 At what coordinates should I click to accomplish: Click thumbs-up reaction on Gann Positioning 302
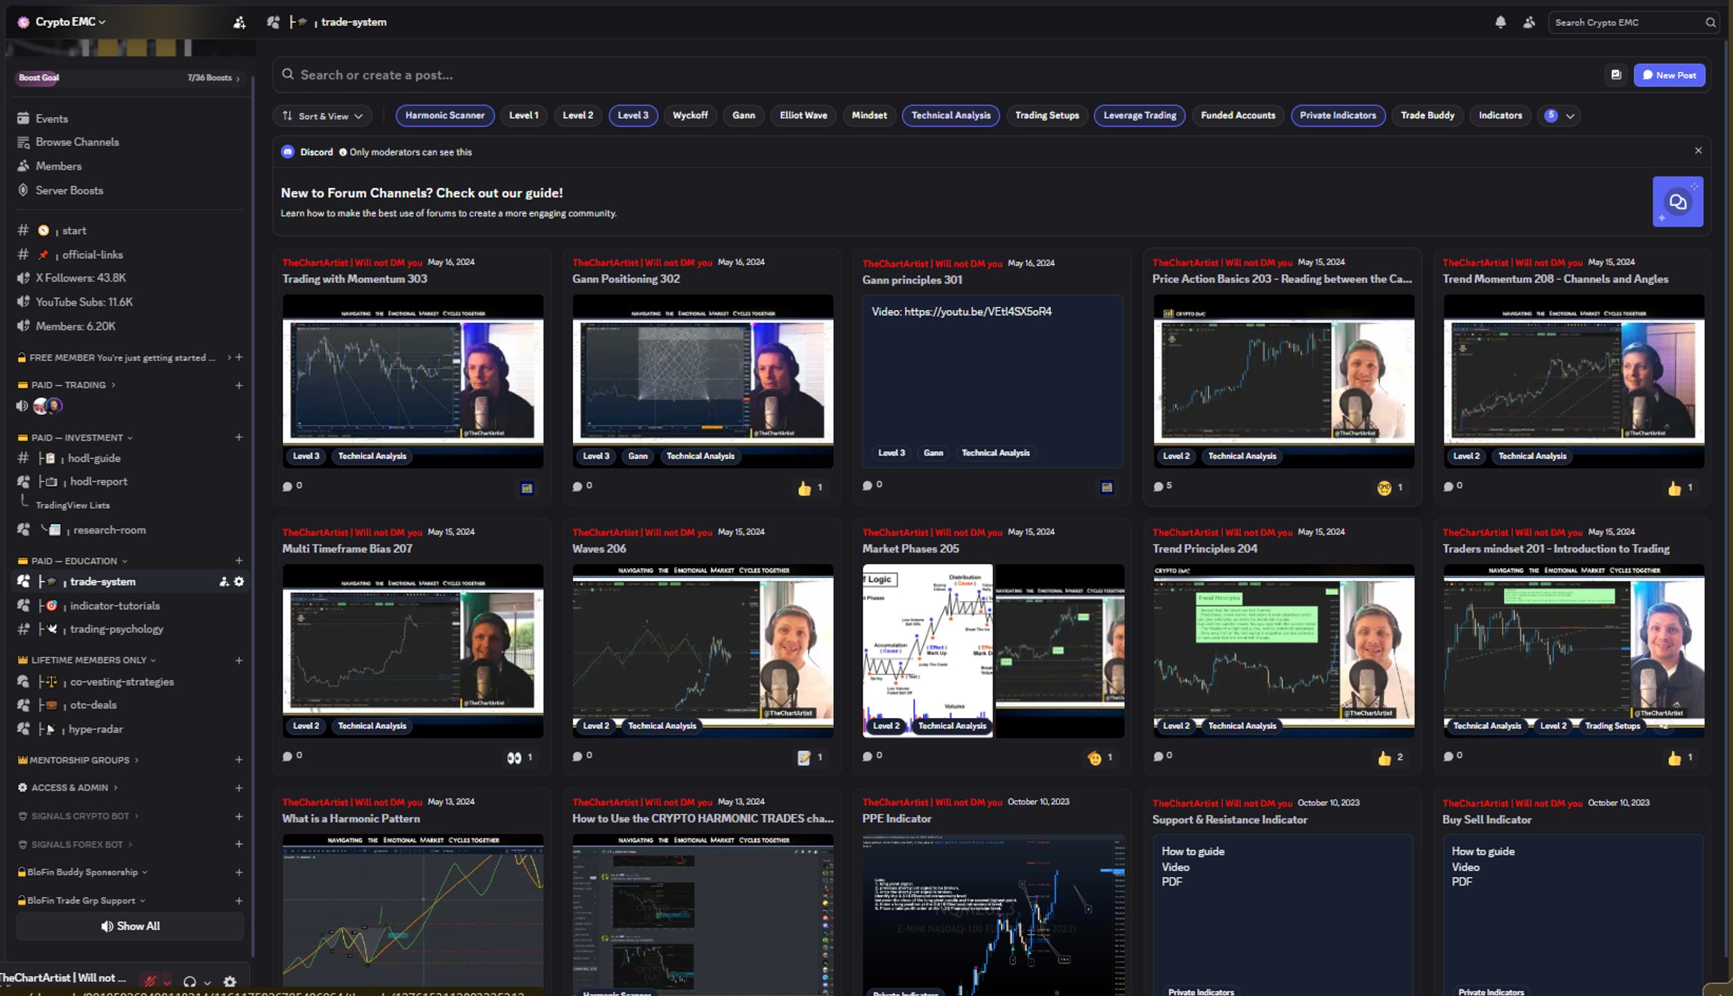pos(810,488)
